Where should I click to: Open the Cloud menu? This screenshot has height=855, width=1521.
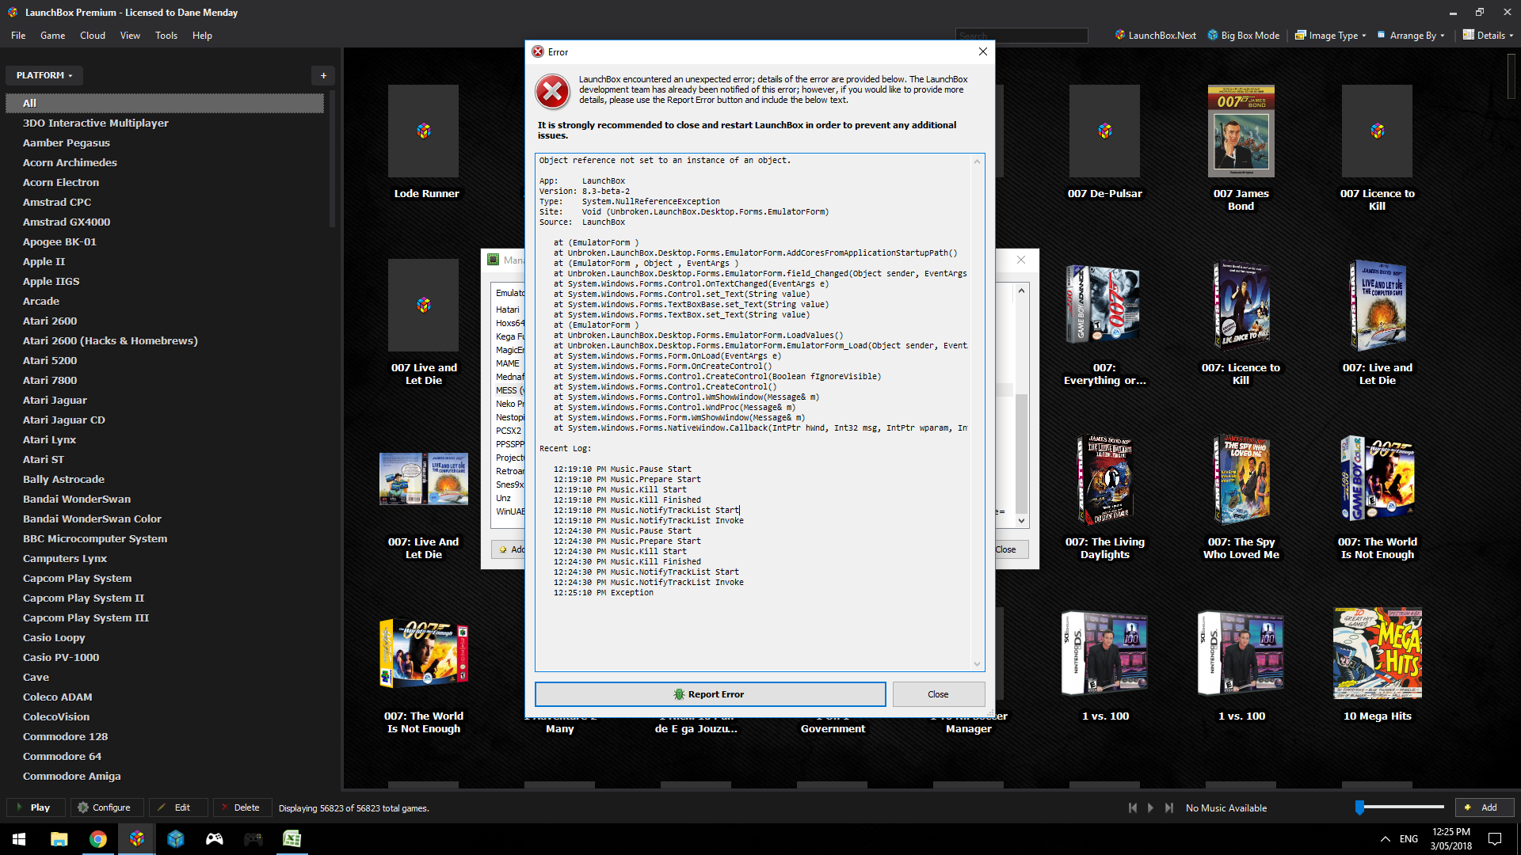pyautogui.click(x=93, y=36)
